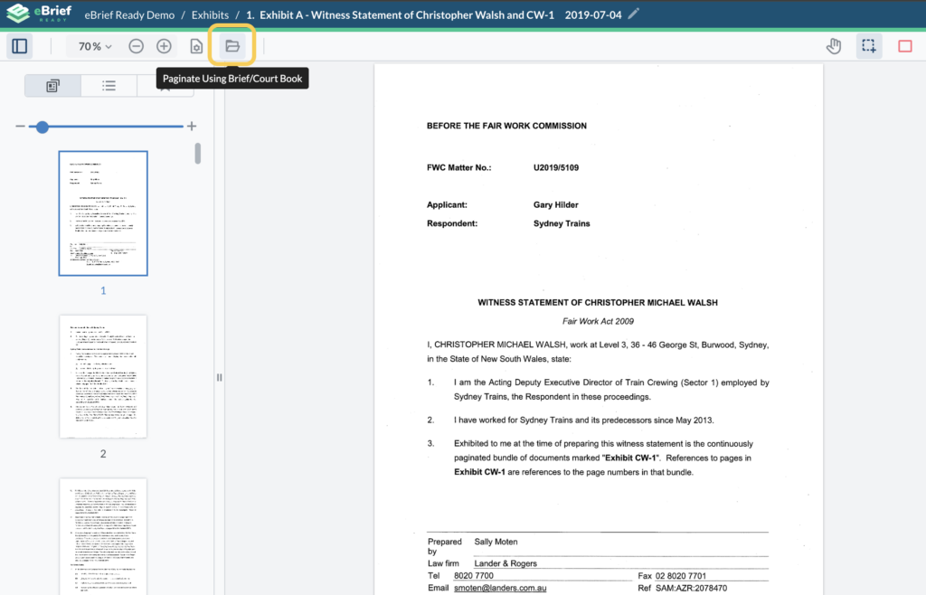
Task: Go to Exhibits breadcrumb link
Action: pos(210,14)
